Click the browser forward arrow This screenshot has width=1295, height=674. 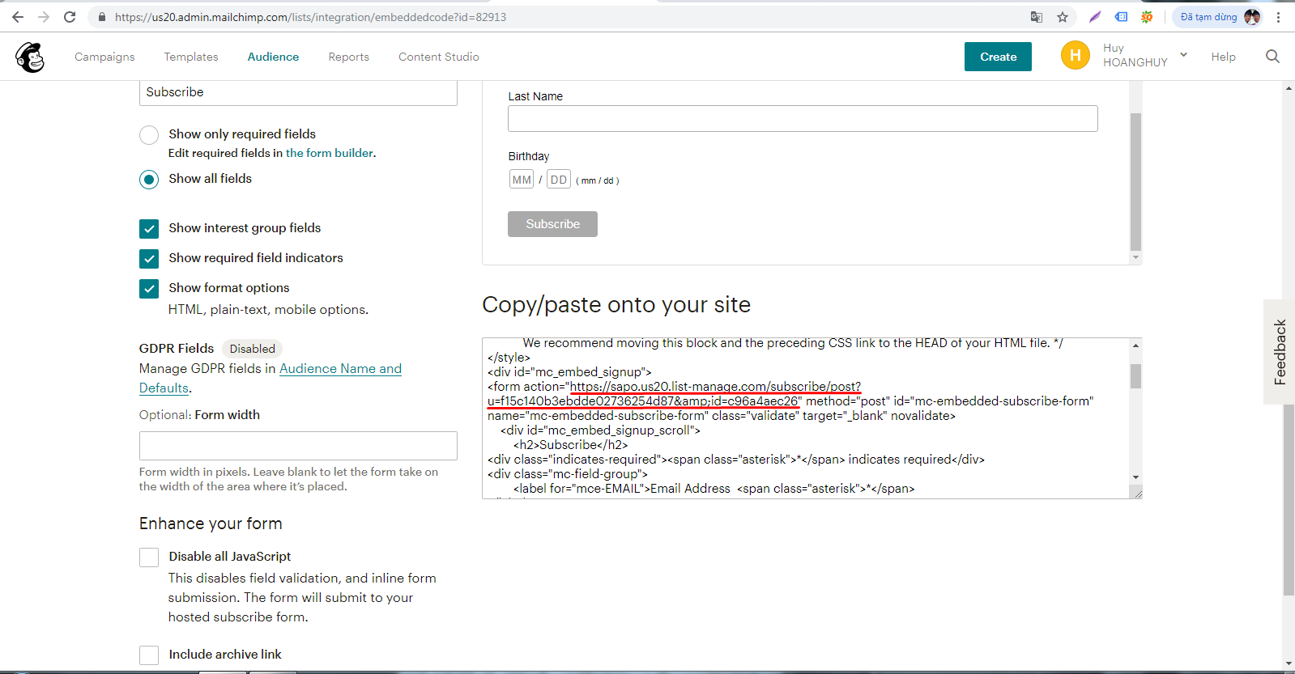[x=44, y=17]
